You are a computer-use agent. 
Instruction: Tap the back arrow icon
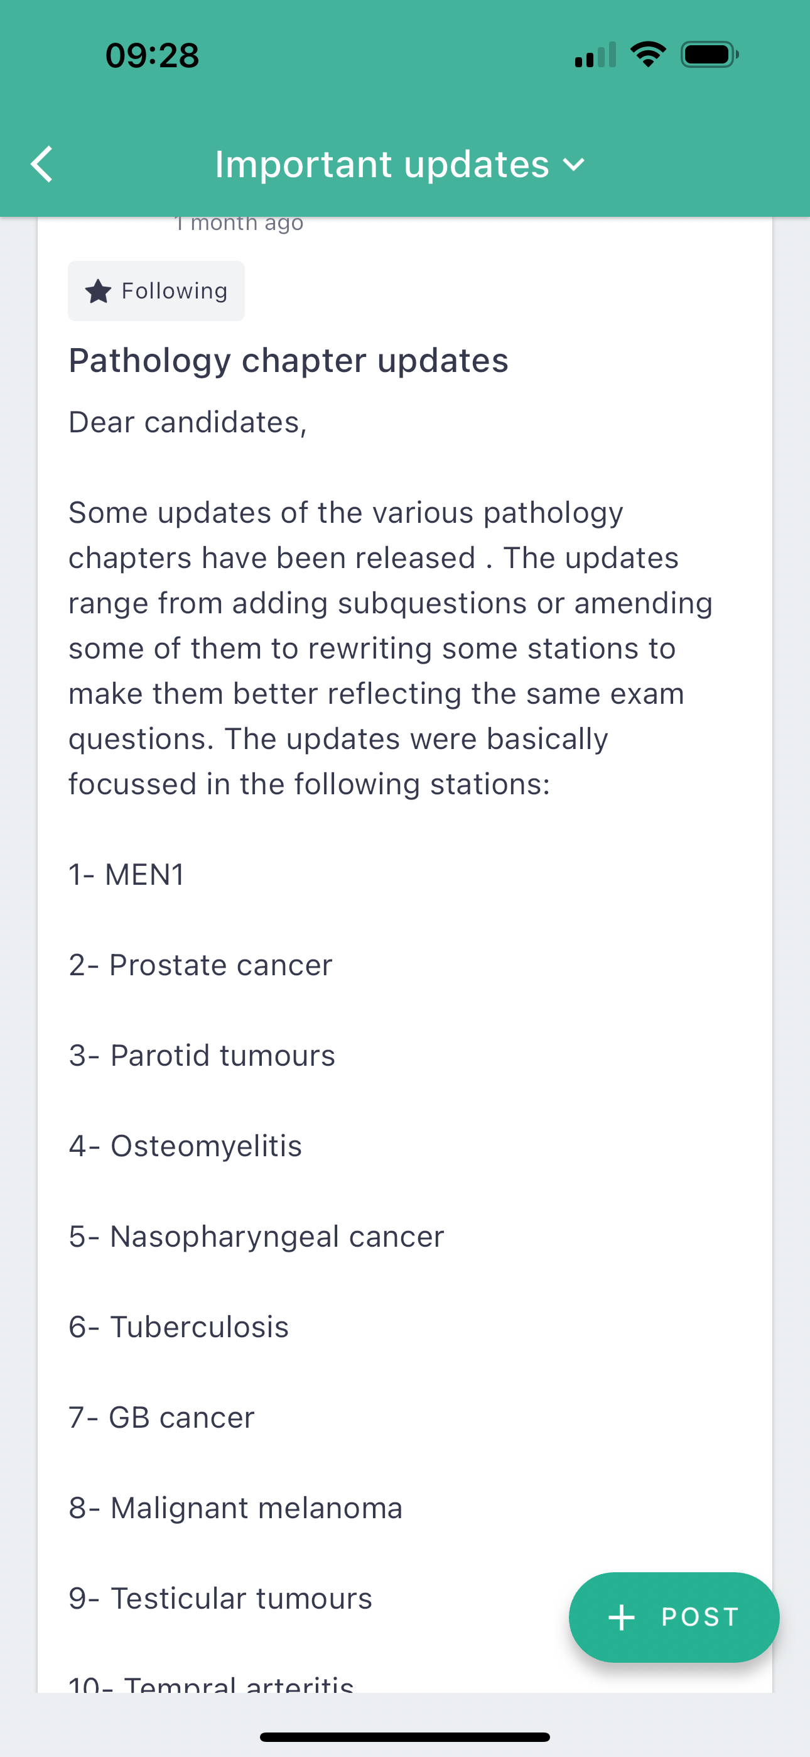coord(42,165)
